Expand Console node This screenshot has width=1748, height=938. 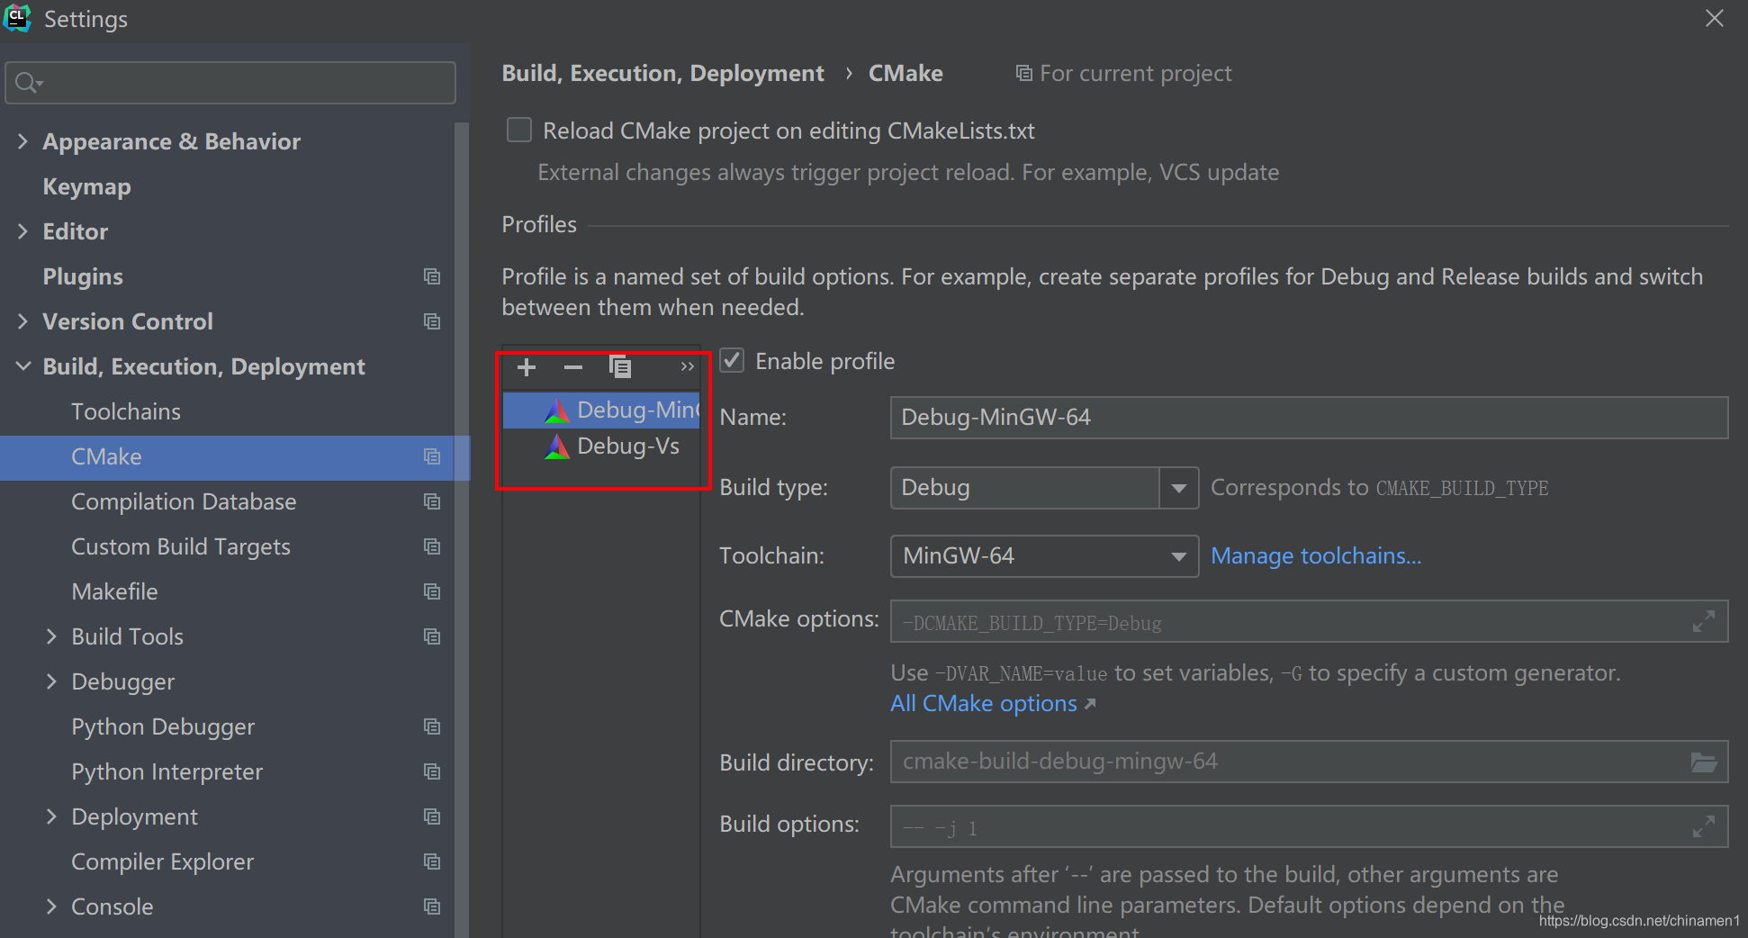coord(52,906)
